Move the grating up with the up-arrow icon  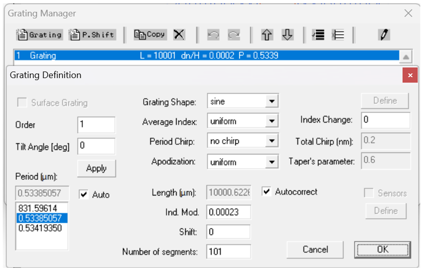pos(267,34)
